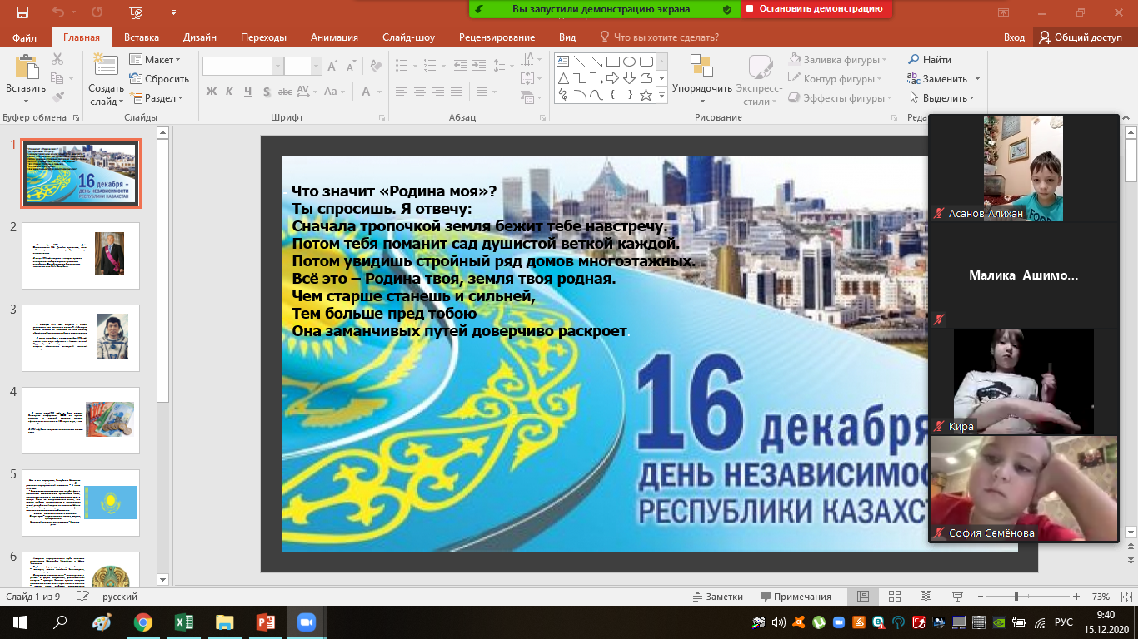The height and width of the screenshot is (639, 1138).
Task: Open the Select (Выделить) dropdown
Action: pyautogui.click(x=941, y=98)
